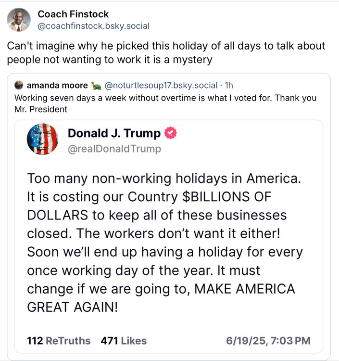The height and width of the screenshot is (361, 339).
Task: Click the @coachfinstock.bsky.social handle
Action: (x=93, y=26)
